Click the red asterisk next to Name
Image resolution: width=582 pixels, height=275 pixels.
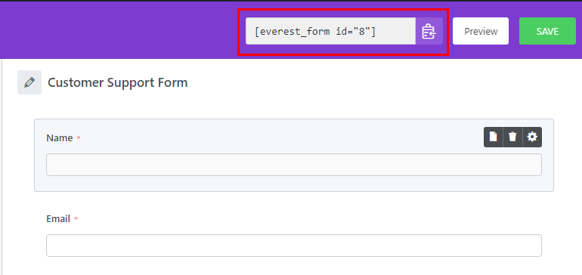(x=79, y=138)
